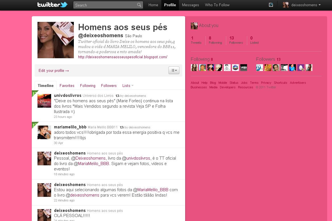This screenshot has width=332, height=221.
Task: Click first avatar in Following list
Action: (x=194, y=68)
